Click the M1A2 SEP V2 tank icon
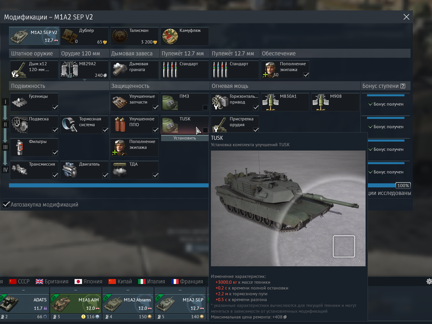This screenshot has height=324, width=432. [19, 36]
